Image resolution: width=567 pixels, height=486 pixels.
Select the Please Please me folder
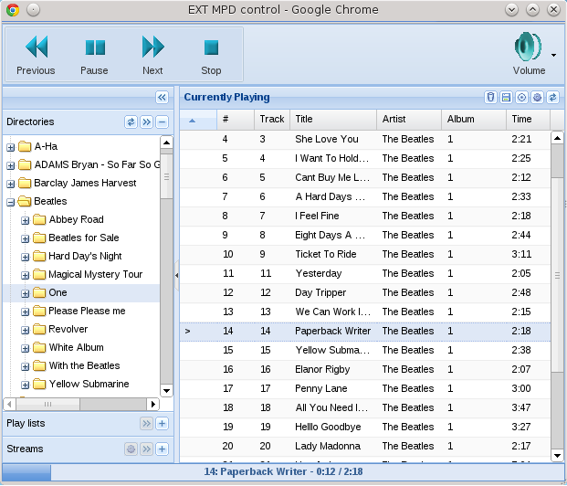tap(87, 311)
